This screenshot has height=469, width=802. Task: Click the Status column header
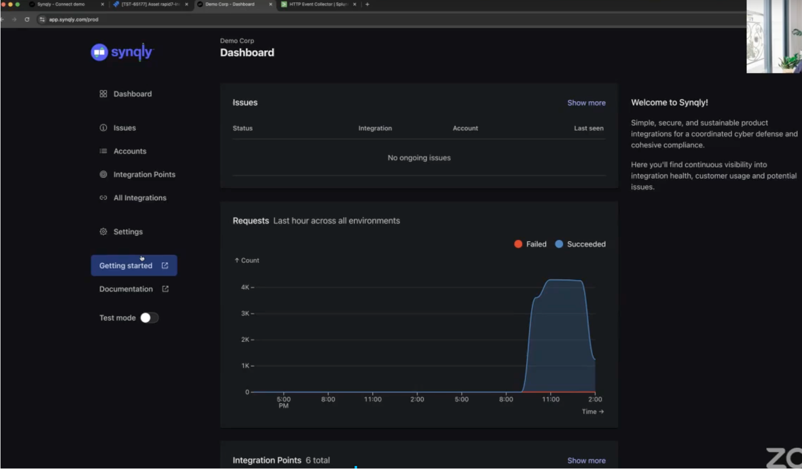point(243,128)
